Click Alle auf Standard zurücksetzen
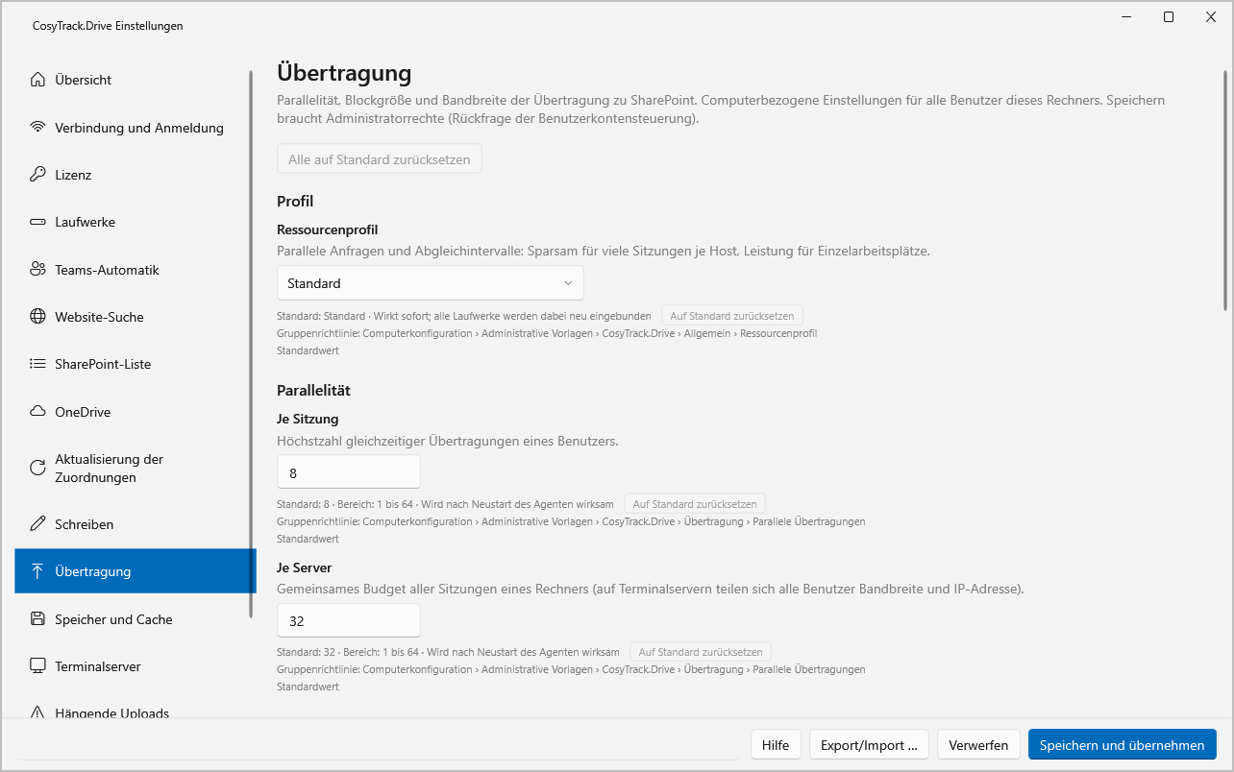Image resolution: width=1234 pixels, height=772 pixels. (x=380, y=159)
